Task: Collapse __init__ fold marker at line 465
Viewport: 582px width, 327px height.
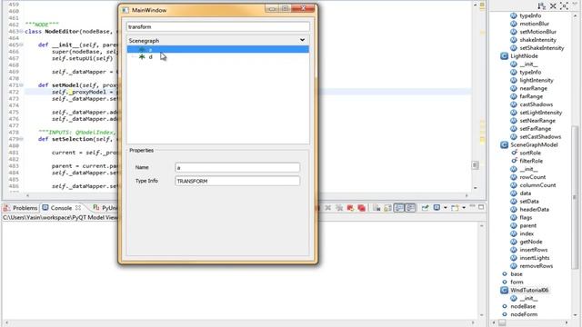Action: click(21, 45)
